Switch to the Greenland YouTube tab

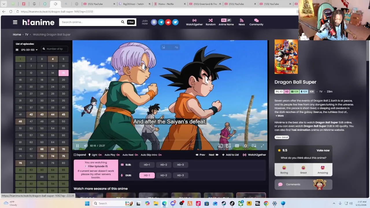click(205, 4)
